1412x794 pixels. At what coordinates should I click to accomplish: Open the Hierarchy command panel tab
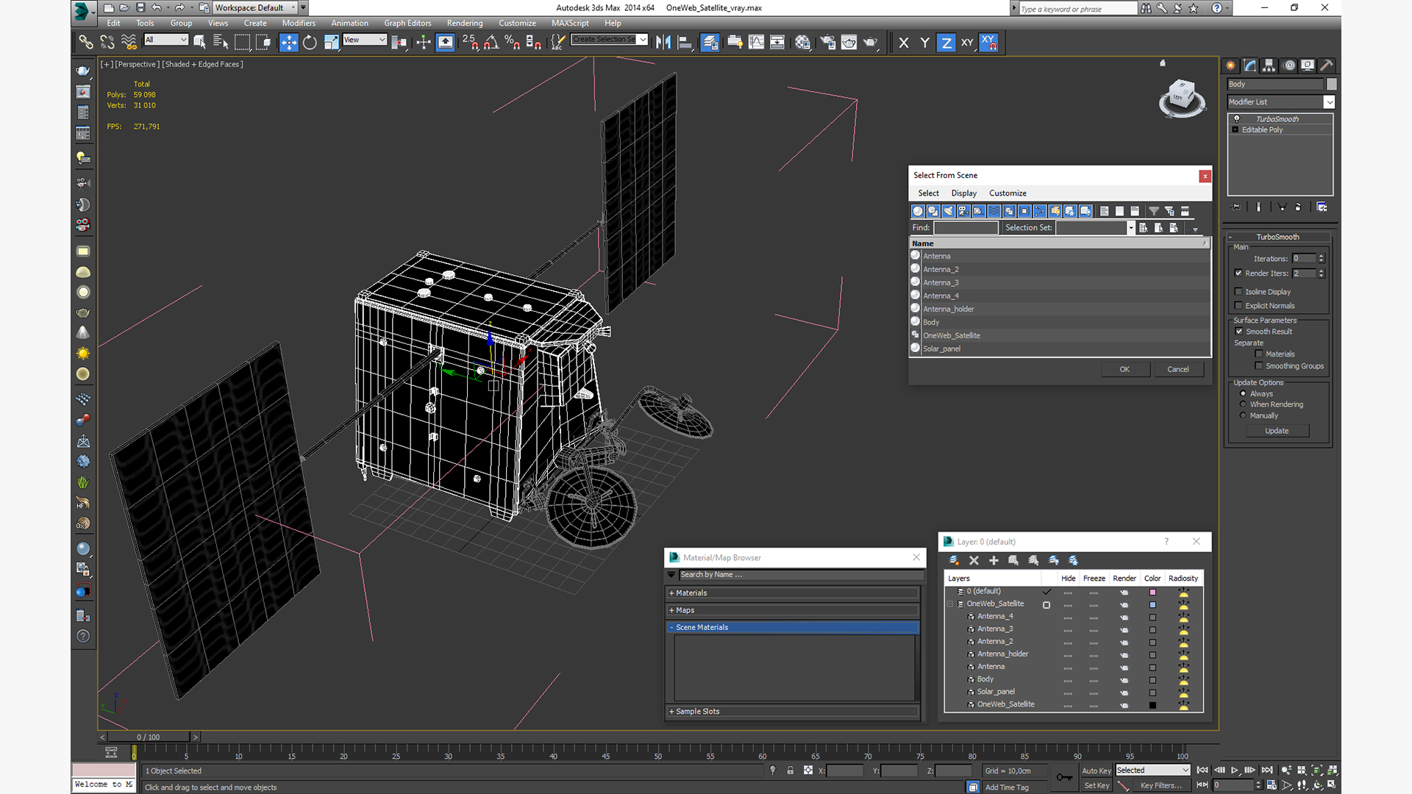(x=1269, y=65)
